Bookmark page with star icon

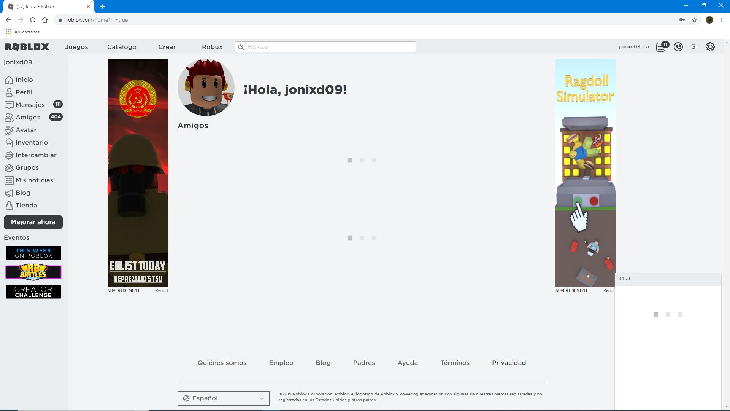click(694, 20)
